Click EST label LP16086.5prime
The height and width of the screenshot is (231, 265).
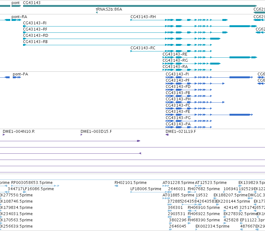(x=38, y=189)
